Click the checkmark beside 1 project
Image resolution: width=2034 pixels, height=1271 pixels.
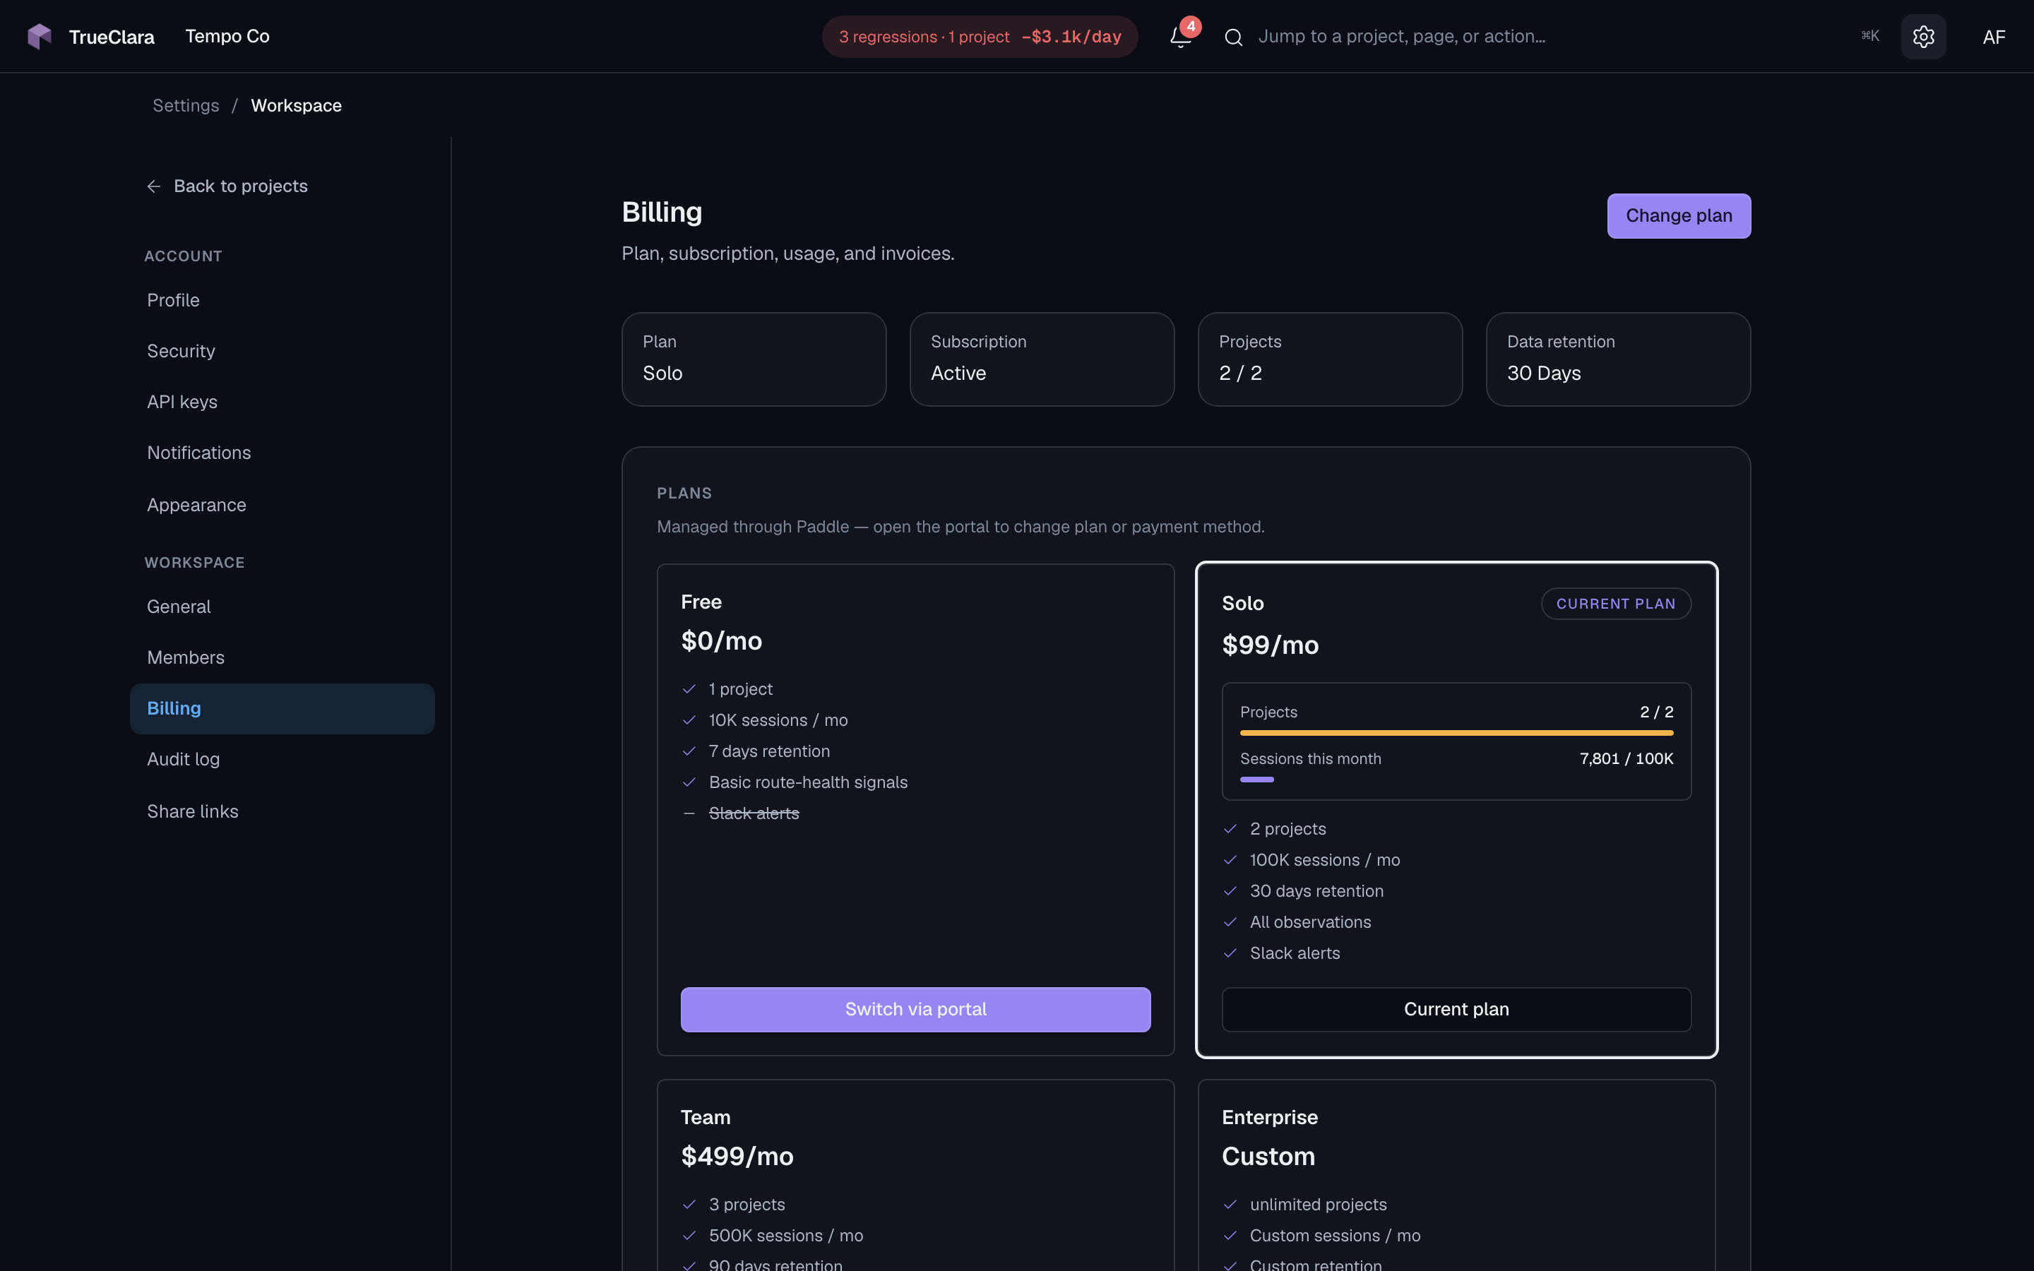(x=689, y=689)
